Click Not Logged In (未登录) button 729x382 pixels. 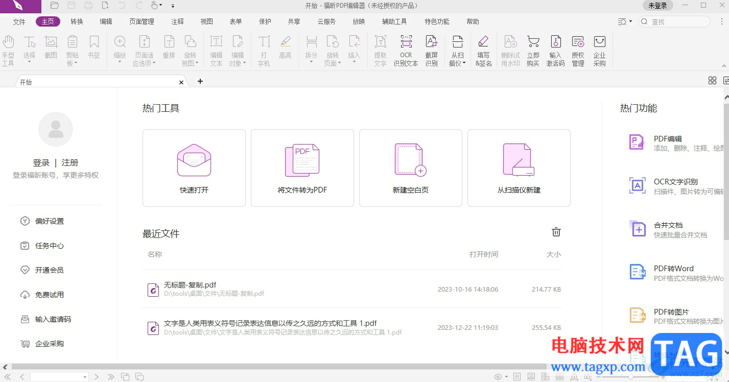tap(657, 6)
